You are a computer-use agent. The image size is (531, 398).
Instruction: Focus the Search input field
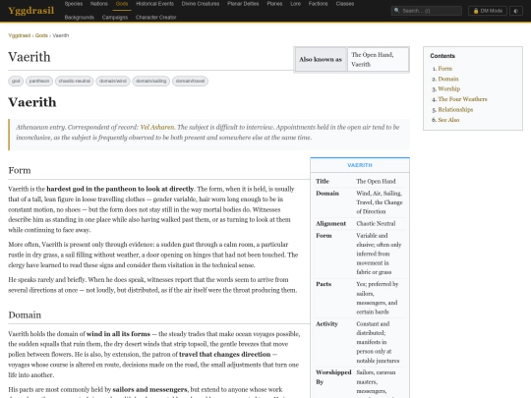[427, 11]
